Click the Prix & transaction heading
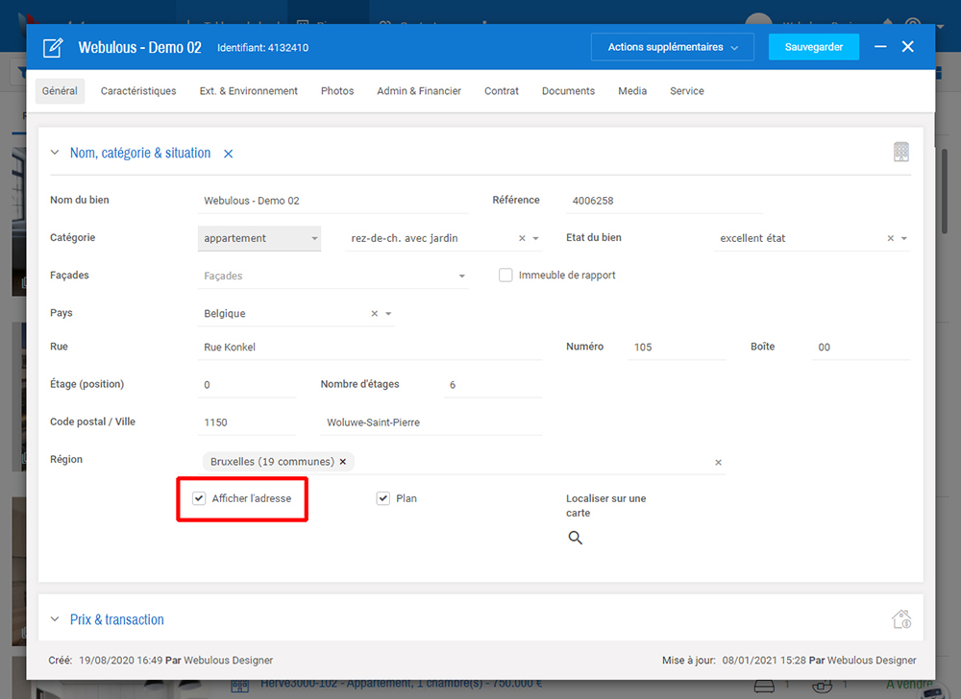This screenshot has width=961, height=699. pyautogui.click(x=117, y=619)
